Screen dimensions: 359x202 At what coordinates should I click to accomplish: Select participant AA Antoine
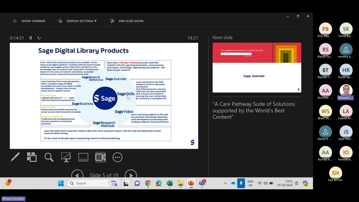(325, 92)
